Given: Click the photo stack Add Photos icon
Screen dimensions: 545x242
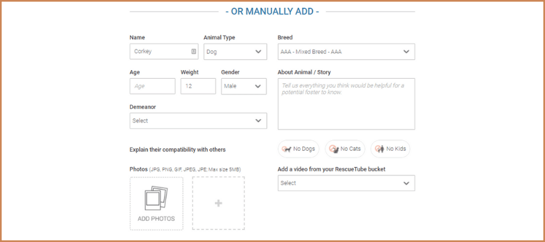Looking at the screenshot, I should [x=156, y=199].
